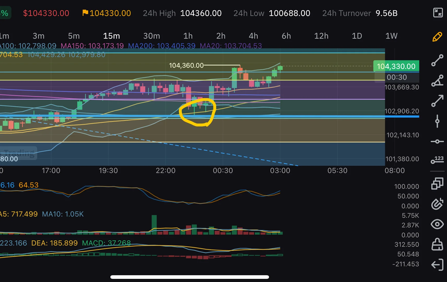Switch chart to the 4h timeframe
The image size is (447, 282).
tap(253, 36)
